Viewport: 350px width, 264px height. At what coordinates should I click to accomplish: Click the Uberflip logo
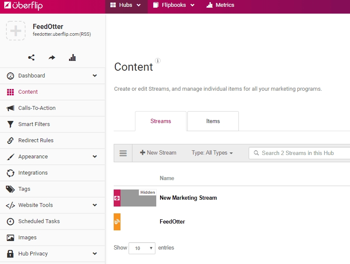pyautogui.click(x=23, y=6)
